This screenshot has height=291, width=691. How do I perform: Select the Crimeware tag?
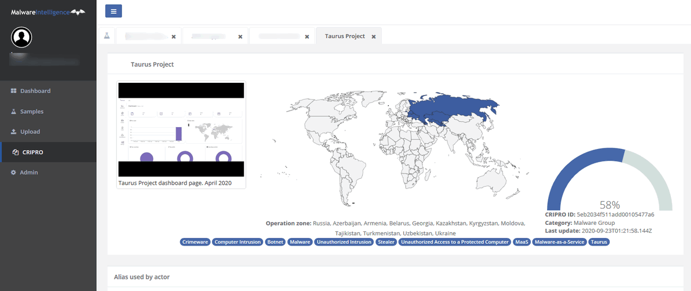click(195, 242)
